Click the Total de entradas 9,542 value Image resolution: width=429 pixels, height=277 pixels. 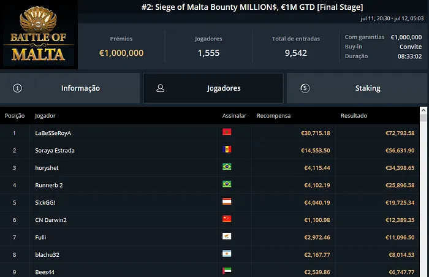[x=296, y=53]
